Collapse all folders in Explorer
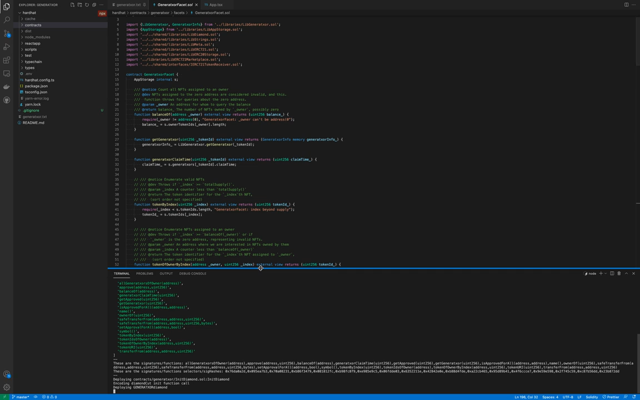The height and width of the screenshot is (400, 640). (94, 5)
